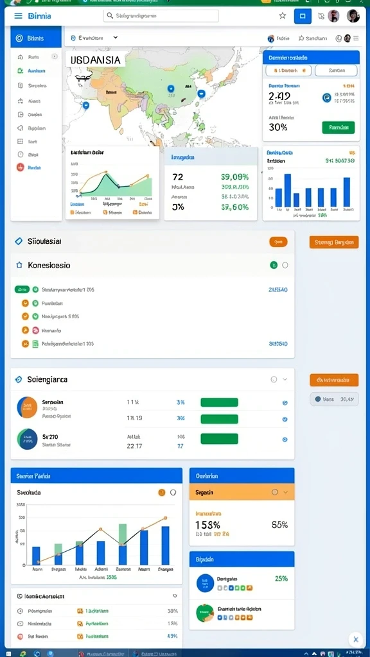The image size is (370, 657).
Task: Expand the orange Sigatin row chevron
Action: tap(286, 492)
